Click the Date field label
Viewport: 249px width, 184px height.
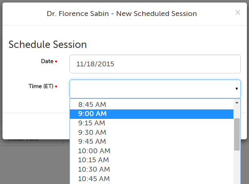click(47, 61)
